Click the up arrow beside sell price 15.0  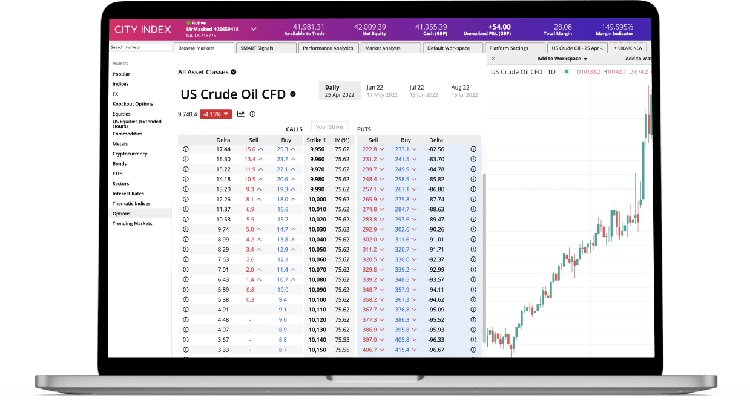(260, 148)
